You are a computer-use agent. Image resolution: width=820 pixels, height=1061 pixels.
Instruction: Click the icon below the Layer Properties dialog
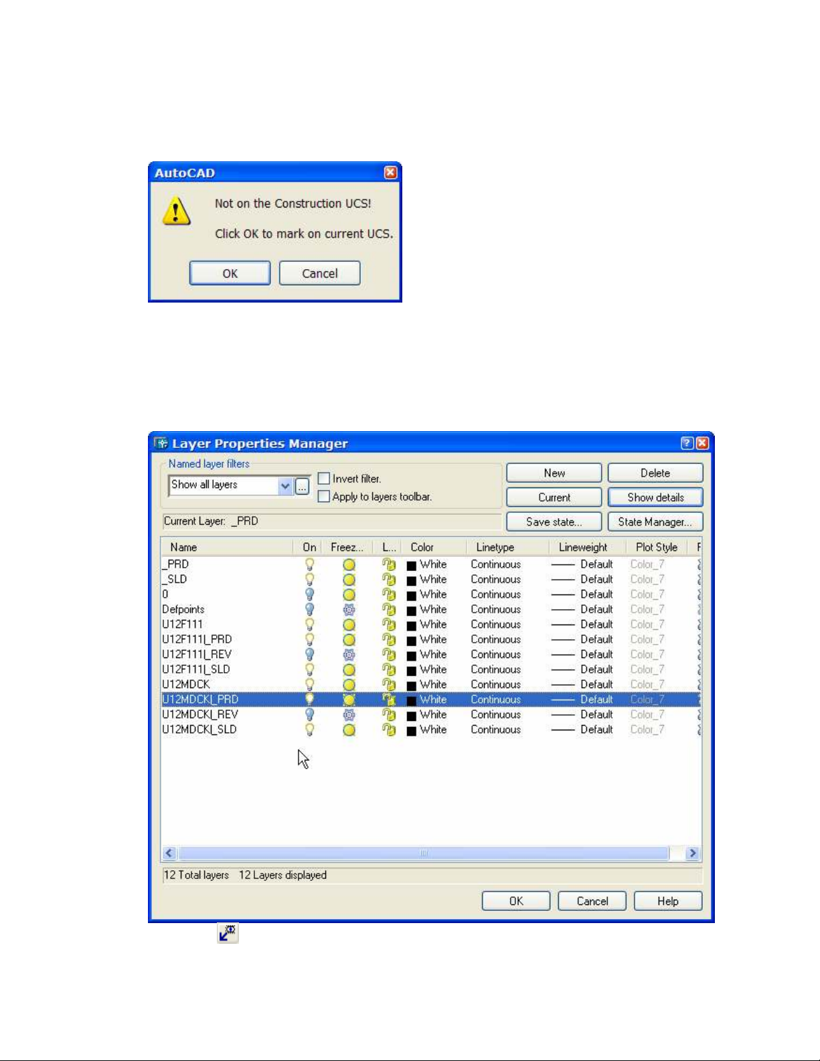[228, 933]
